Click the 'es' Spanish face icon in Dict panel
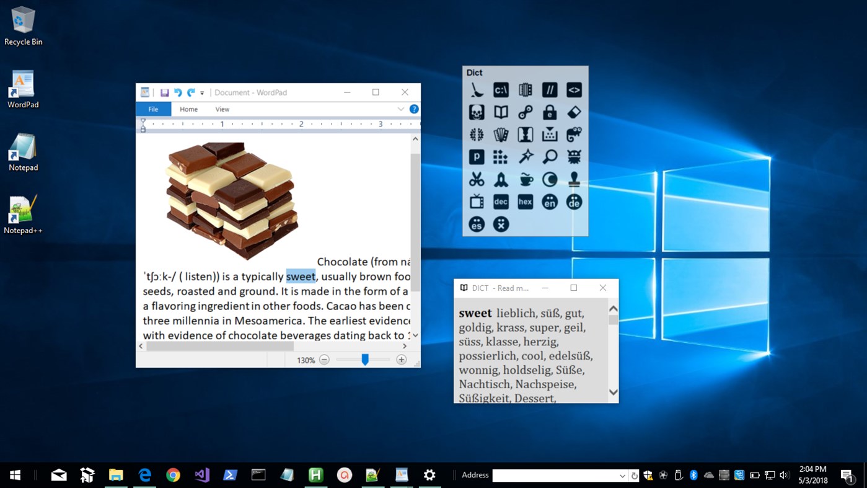 [x=477, y=224]
